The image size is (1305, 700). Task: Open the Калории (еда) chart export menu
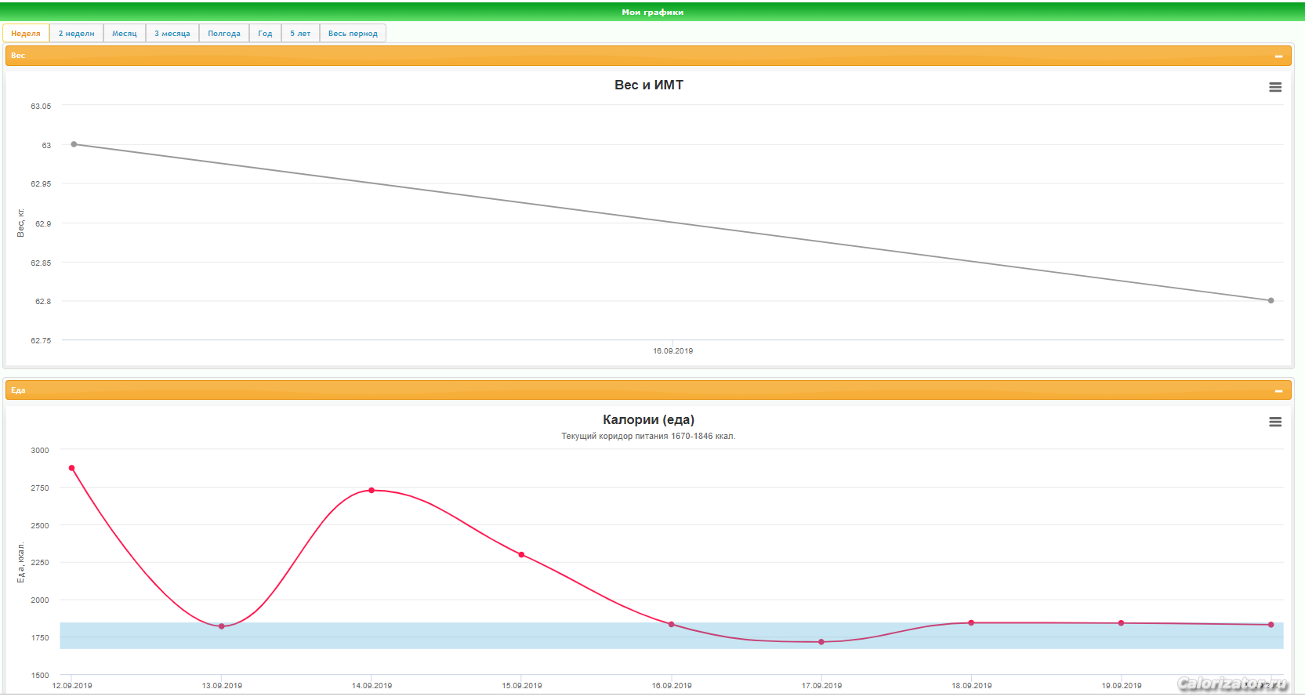1275,422
